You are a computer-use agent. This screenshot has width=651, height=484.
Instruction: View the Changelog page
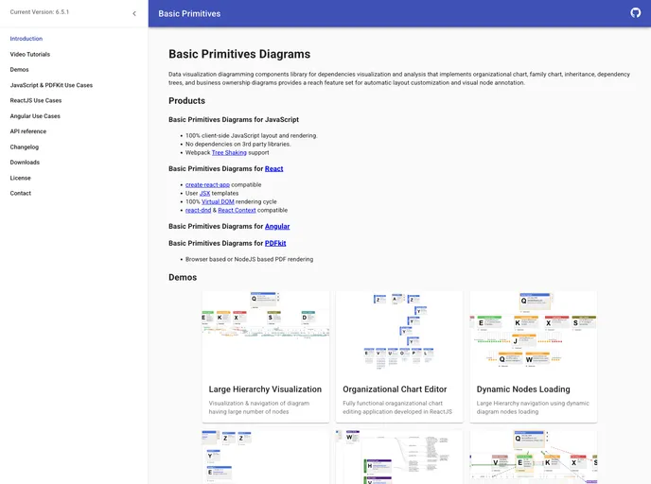coord(25,147)
